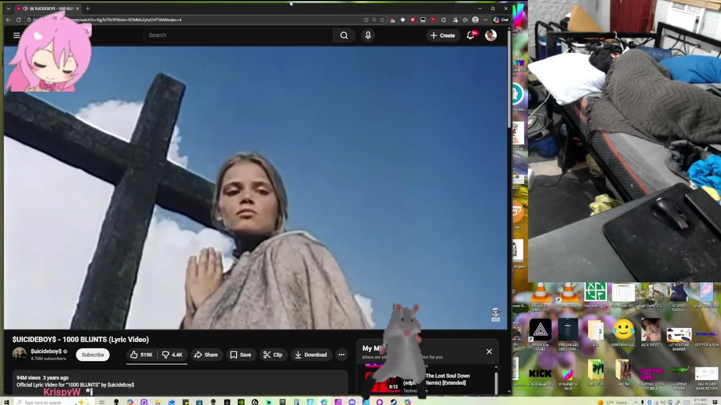
Task: Focus the YouTube Search field
Action: 238,35
